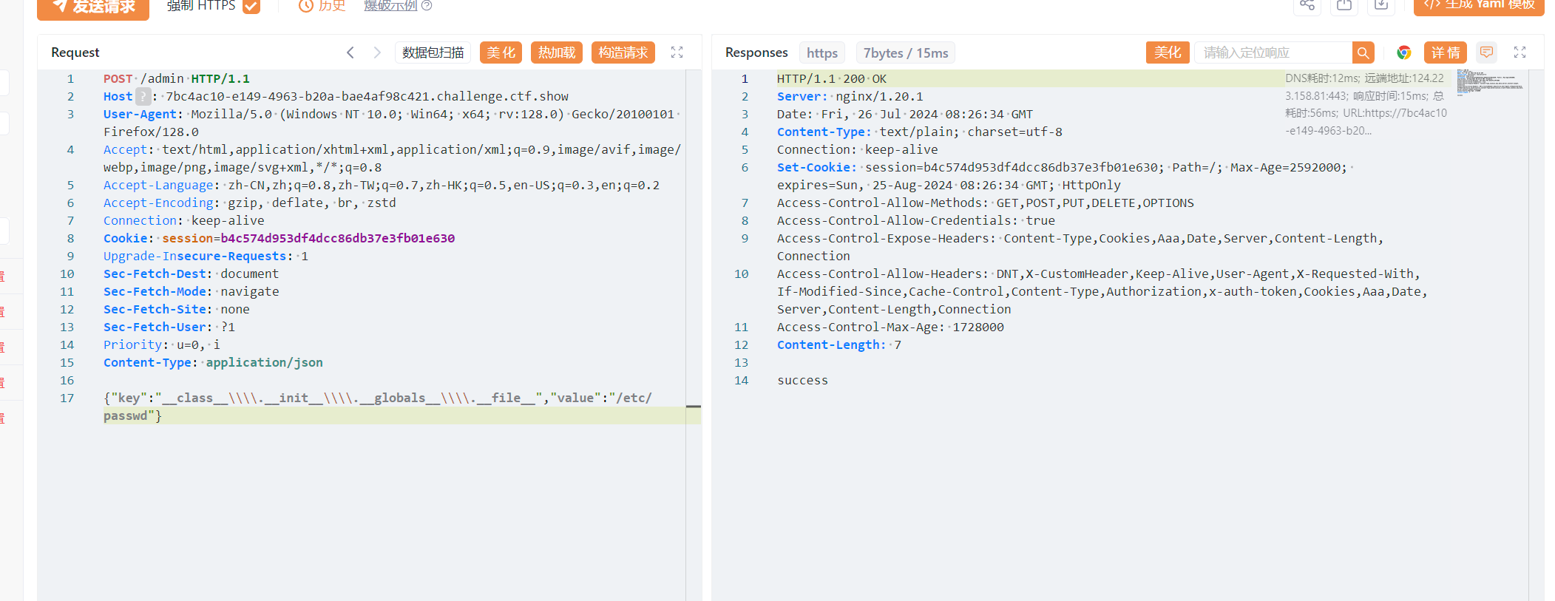Open the 历史 history clock icon

tap(306, 6)
